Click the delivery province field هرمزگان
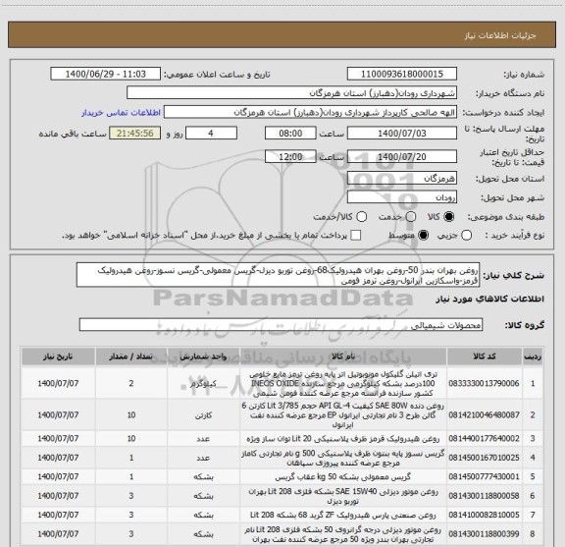The width and height of the screenshot is (565, 547). point(402,179)
